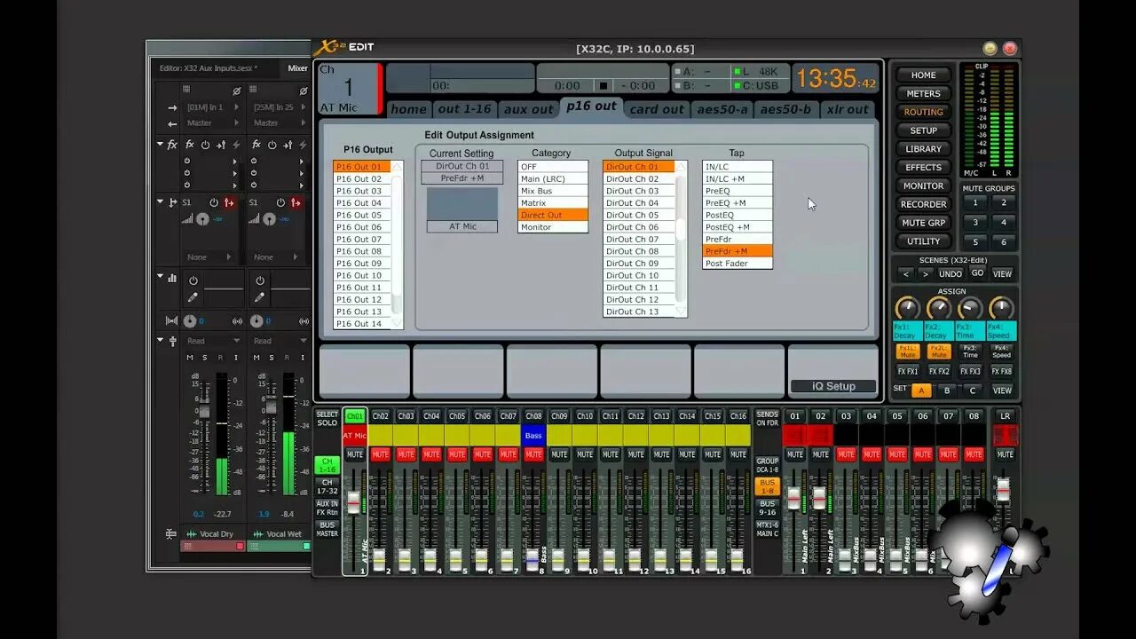Screen dimensions: 1136x639
Task: Click the Ch08 Bass fader handle
Action: (x=532, y=559)
